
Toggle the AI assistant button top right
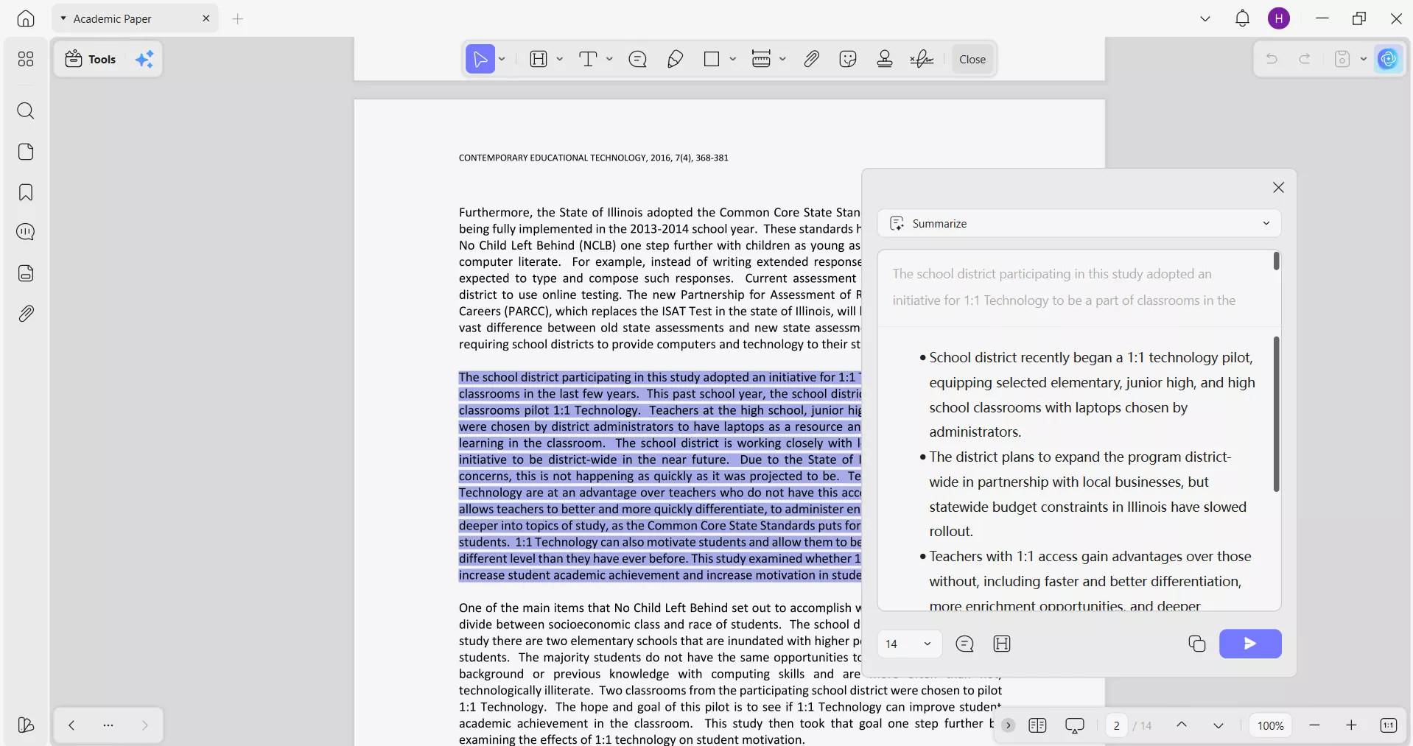pyautogui.click(x=1388, y=59)
